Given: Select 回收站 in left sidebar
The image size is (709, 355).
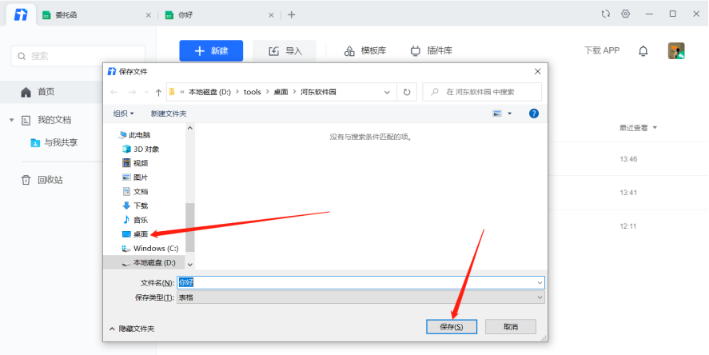Looking at the screenshot, I should point(50,180).
